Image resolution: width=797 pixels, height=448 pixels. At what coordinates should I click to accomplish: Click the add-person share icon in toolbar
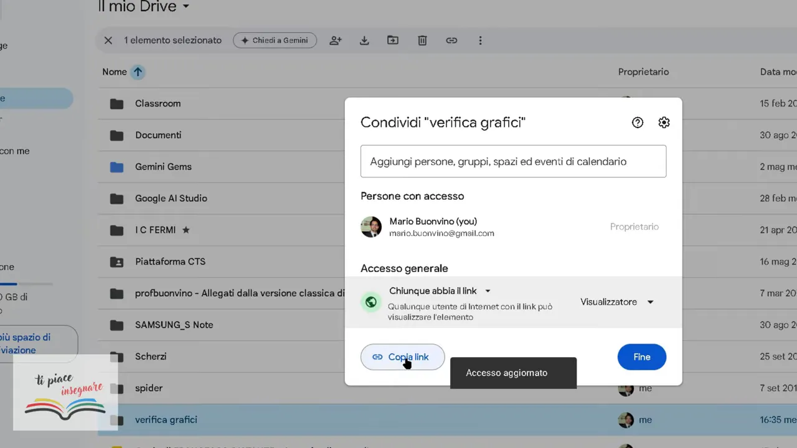pos(336,40)
